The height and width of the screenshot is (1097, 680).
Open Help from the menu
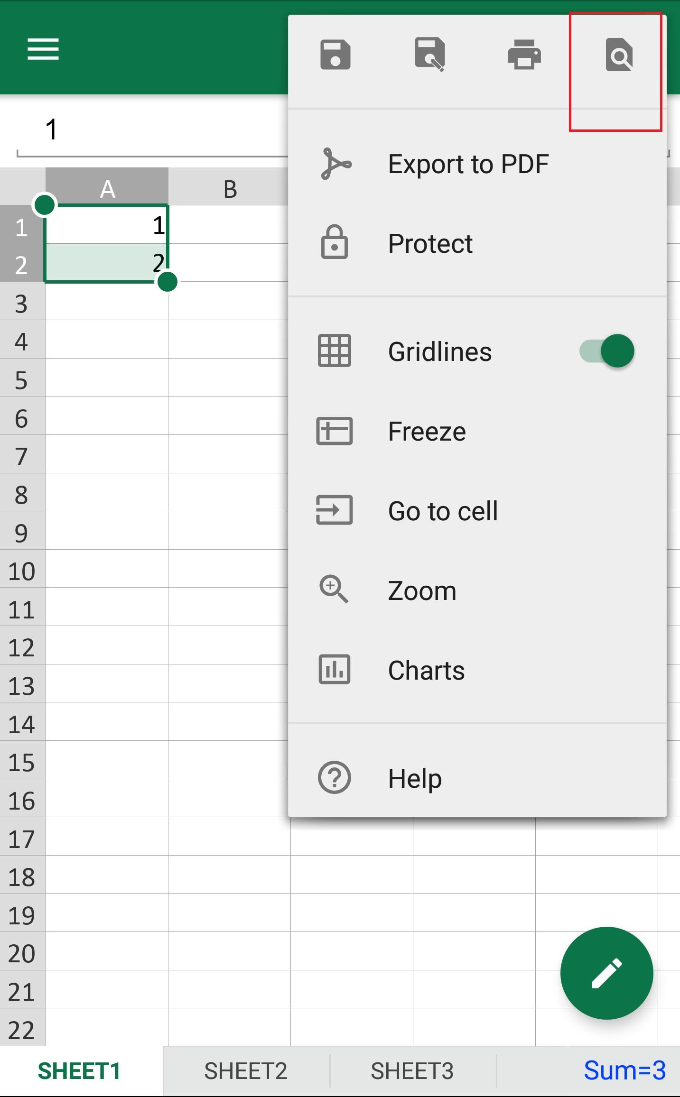477,778
